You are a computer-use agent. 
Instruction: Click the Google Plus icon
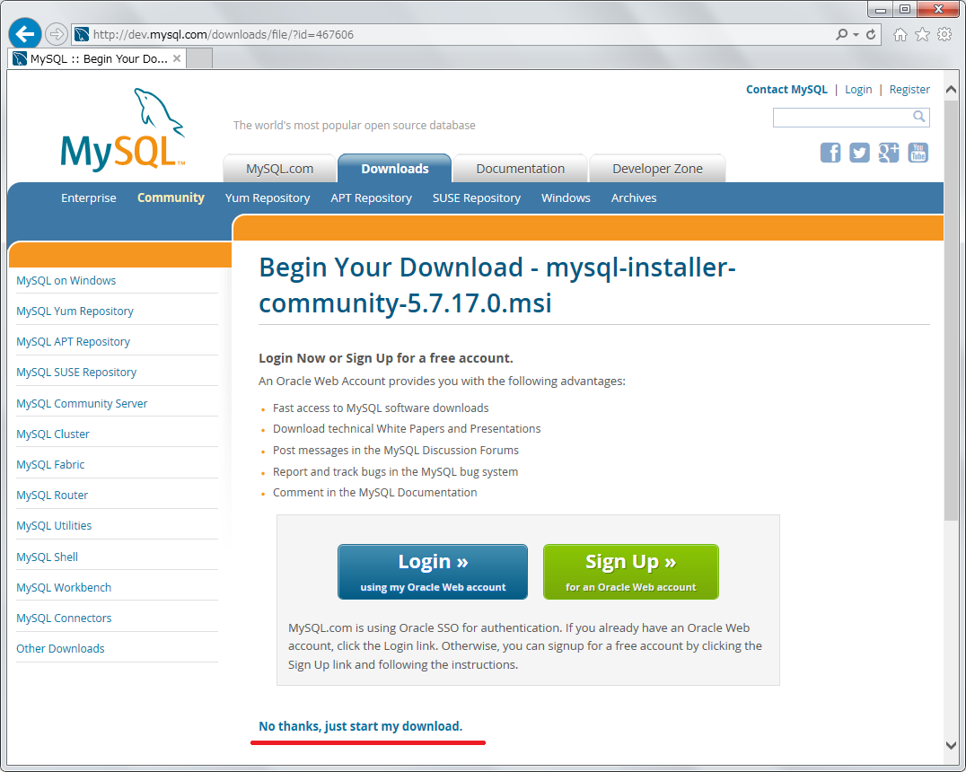(x=888, y=153)
